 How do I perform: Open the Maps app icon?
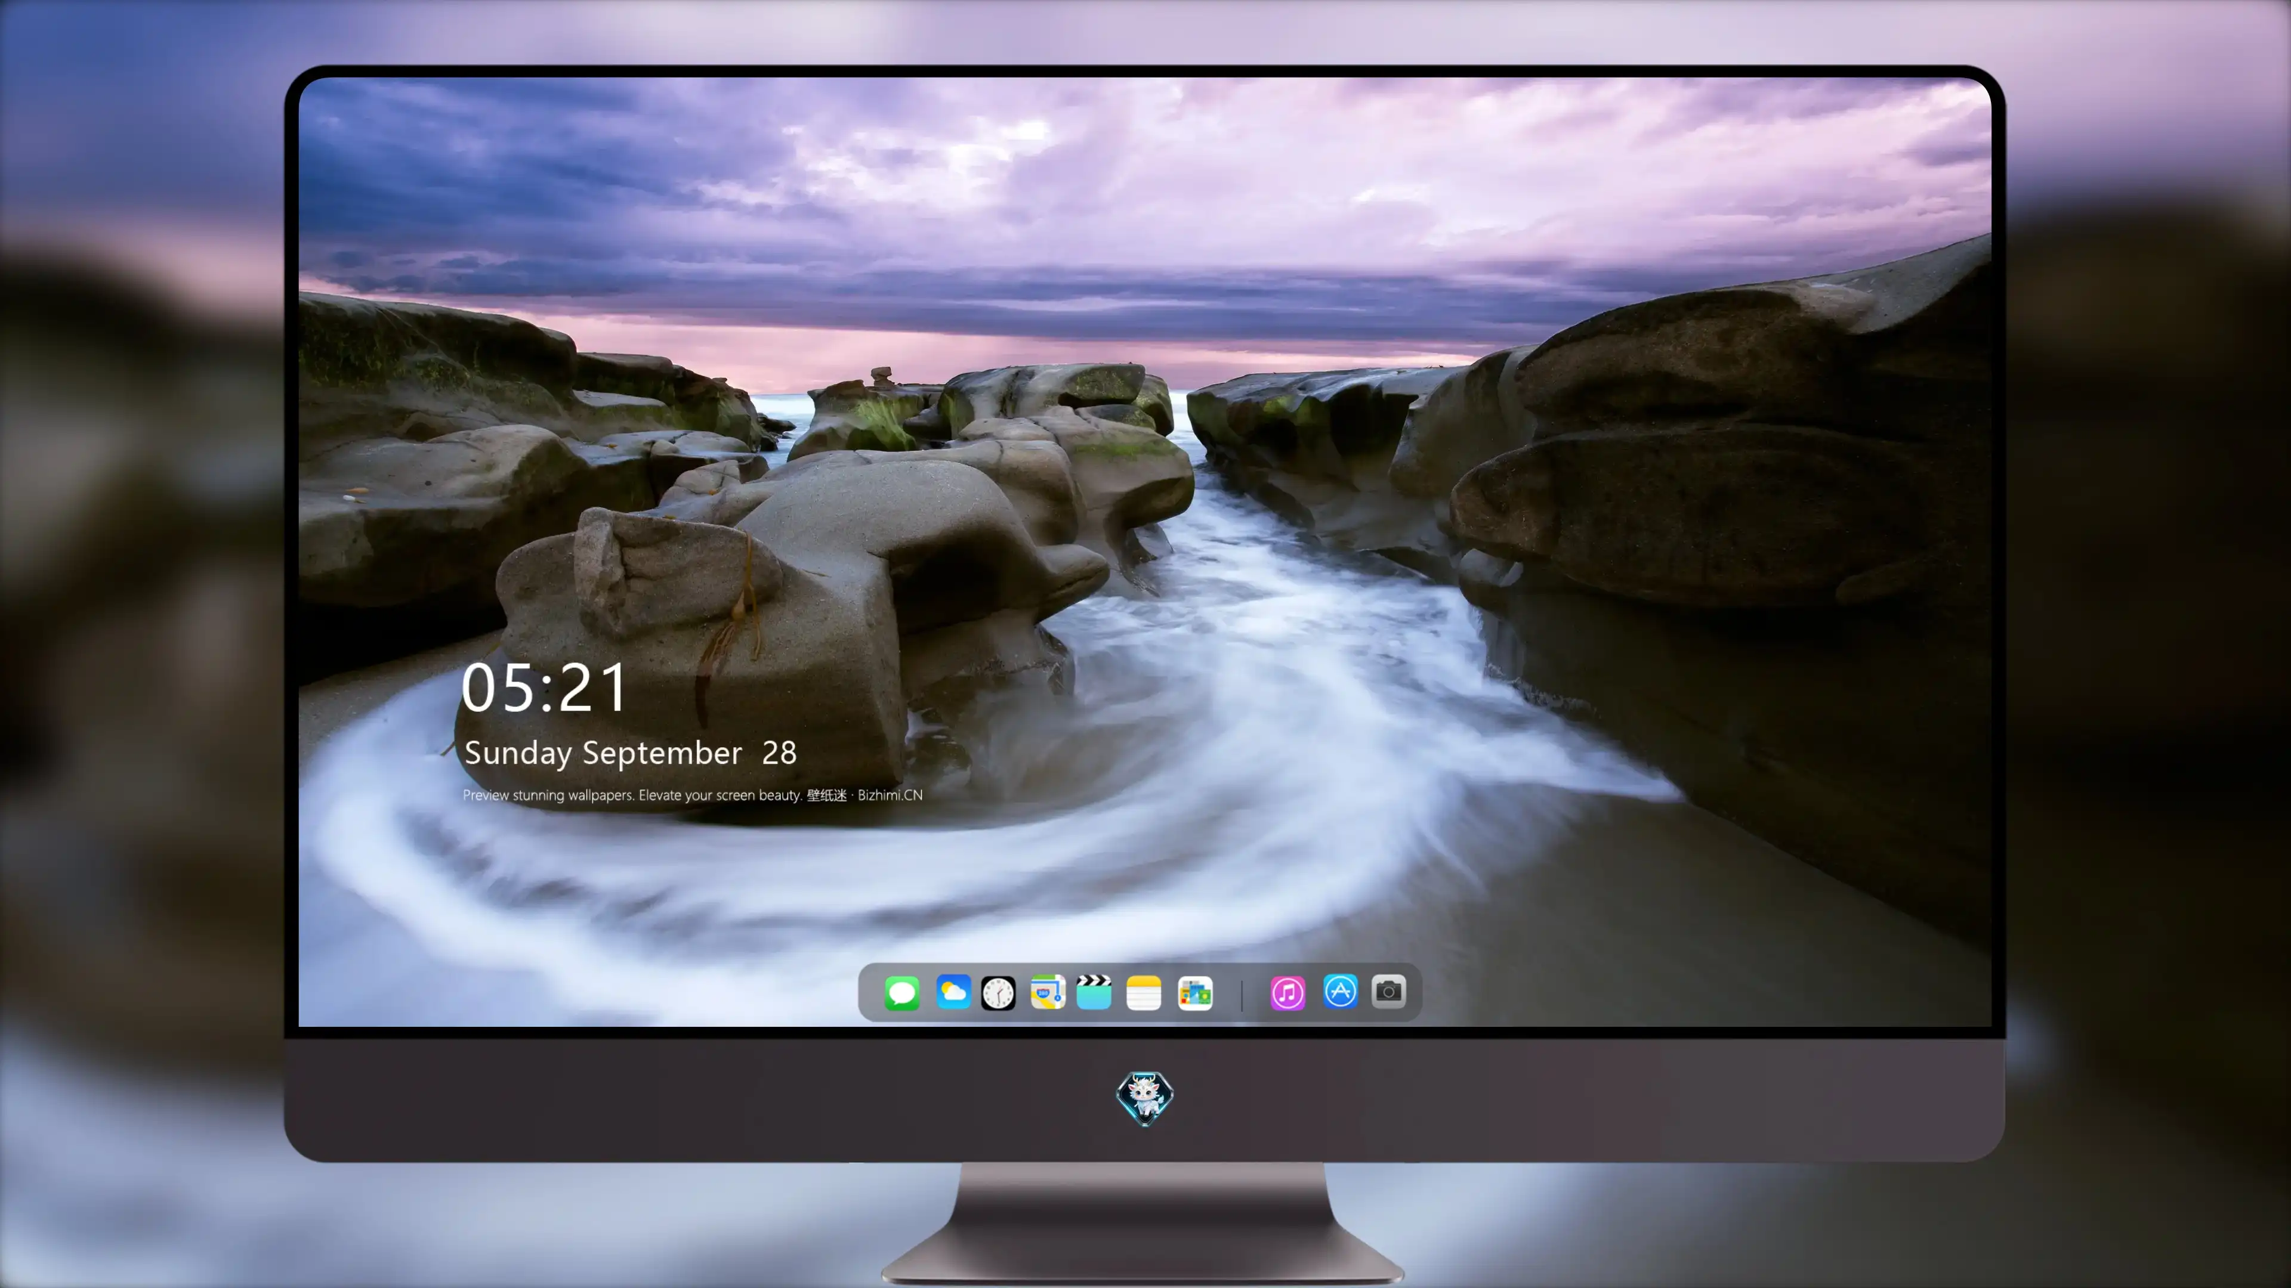coord(1048,992)
